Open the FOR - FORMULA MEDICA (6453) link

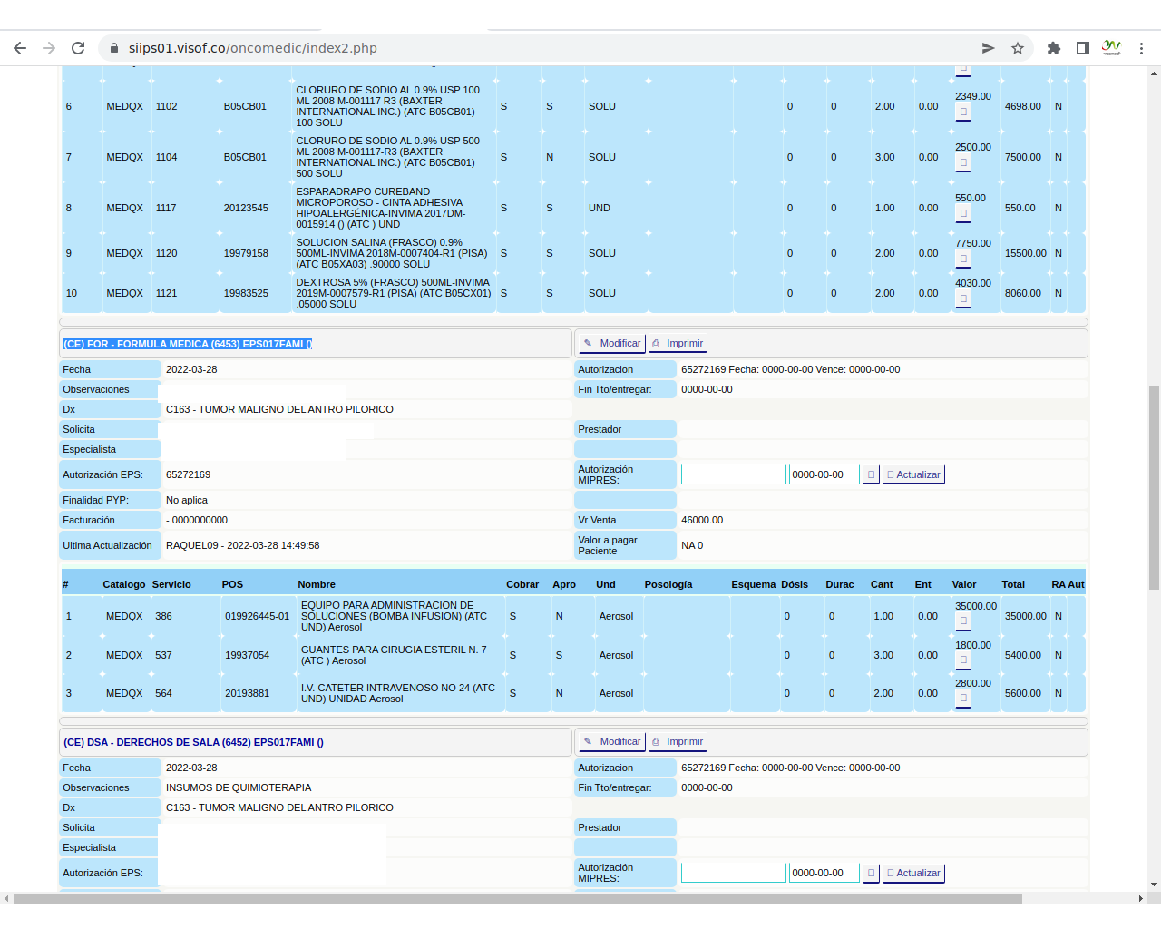[x=188, y=344]
